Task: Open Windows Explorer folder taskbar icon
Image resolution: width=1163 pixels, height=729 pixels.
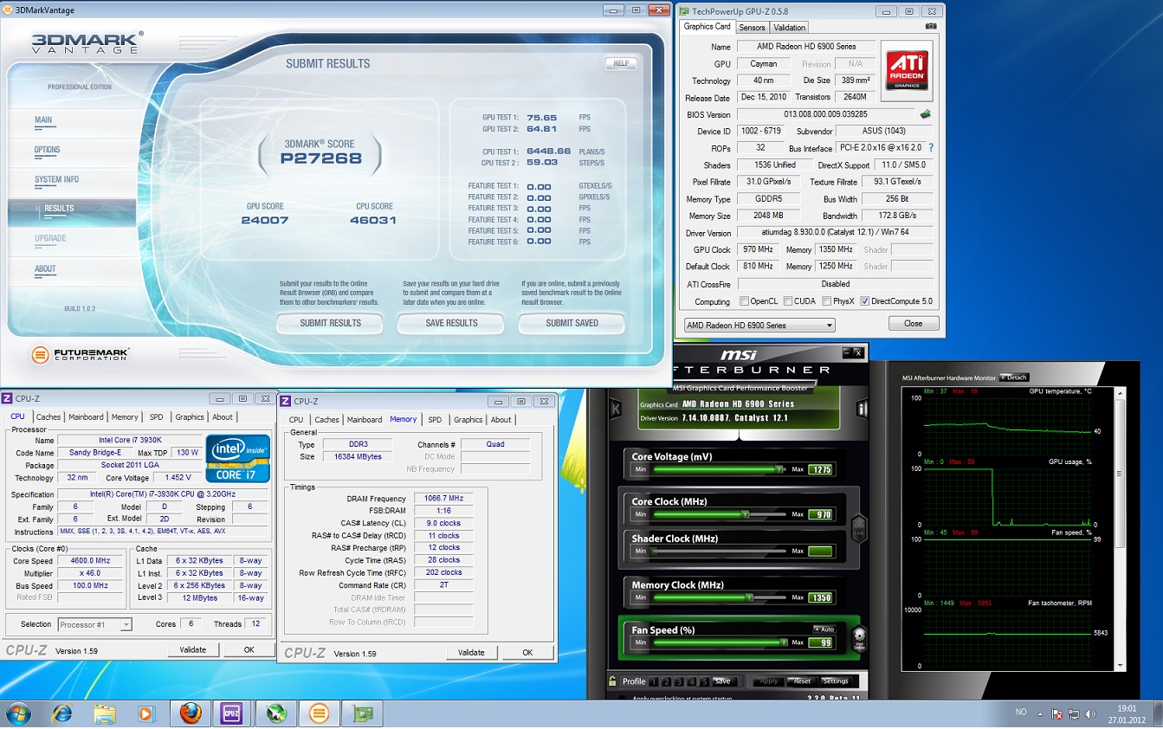Action: pos(104,714)
